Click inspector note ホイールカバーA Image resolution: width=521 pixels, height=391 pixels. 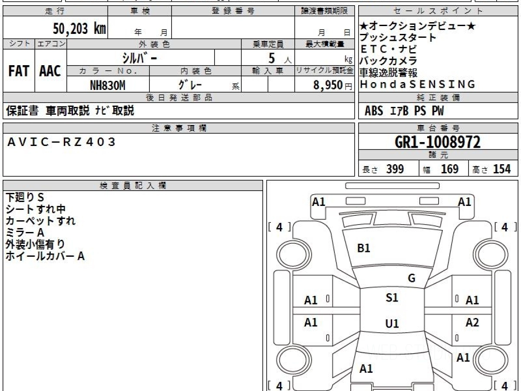(45, 256)
